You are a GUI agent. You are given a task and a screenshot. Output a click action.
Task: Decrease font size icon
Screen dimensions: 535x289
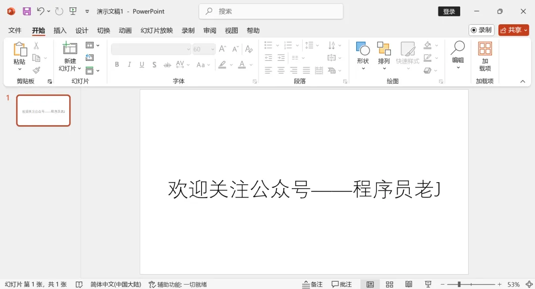tap(235, 49)
